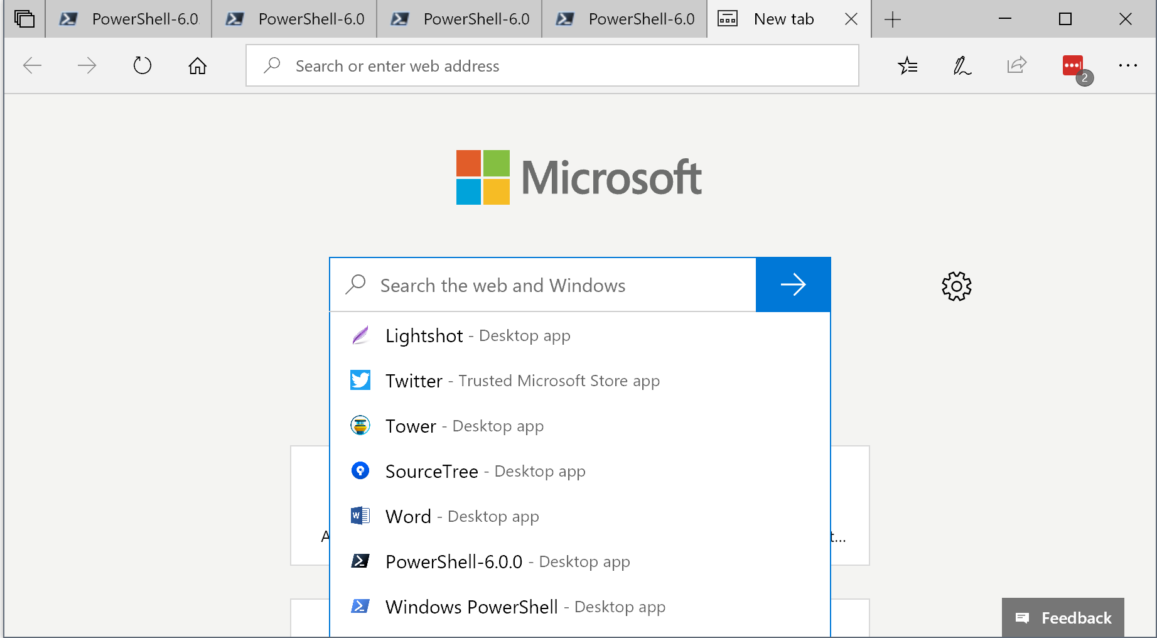The height and width of the screenshot is (638, 1157).
Task: Go back with the back arrow
Action: 32,65
